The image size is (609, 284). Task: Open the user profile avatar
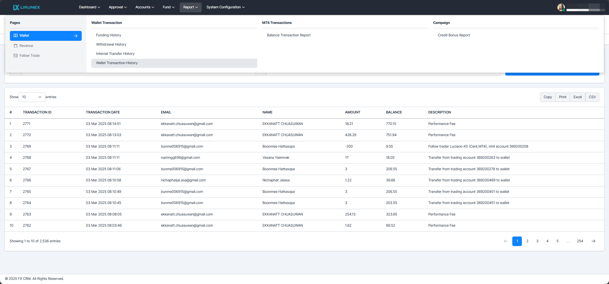click(x=561, y=7)
